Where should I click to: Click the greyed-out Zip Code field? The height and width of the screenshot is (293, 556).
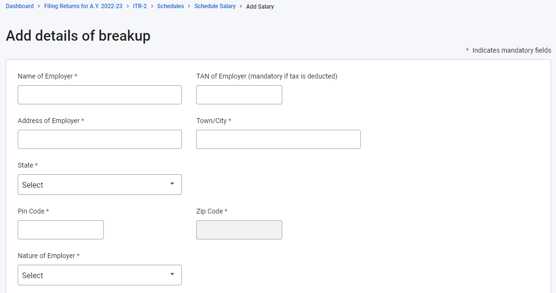pyautogui.click(x=239, y=230)
